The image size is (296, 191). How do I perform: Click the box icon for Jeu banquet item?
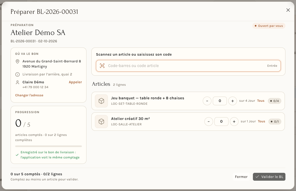[101, 101]
